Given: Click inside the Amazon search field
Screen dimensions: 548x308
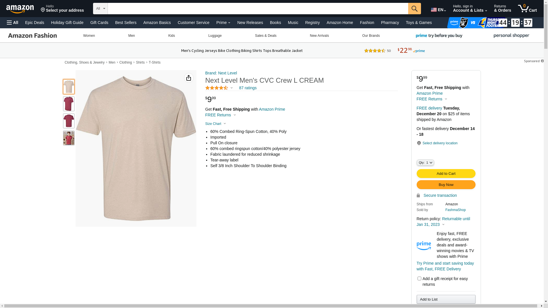Looking at the screenshot, I should (257, 9).
